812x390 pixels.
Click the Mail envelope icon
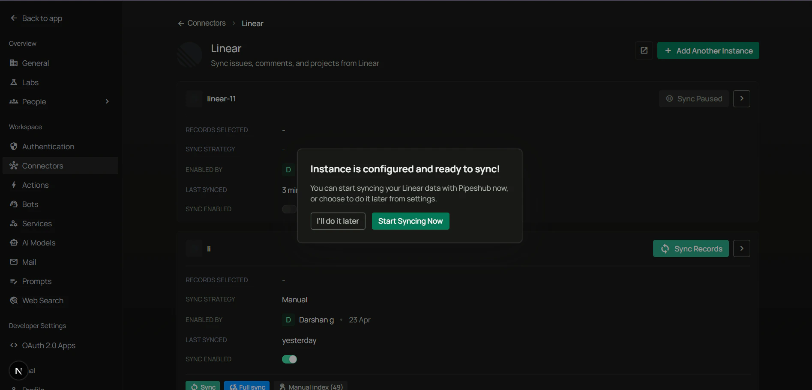tap(14, 262)
